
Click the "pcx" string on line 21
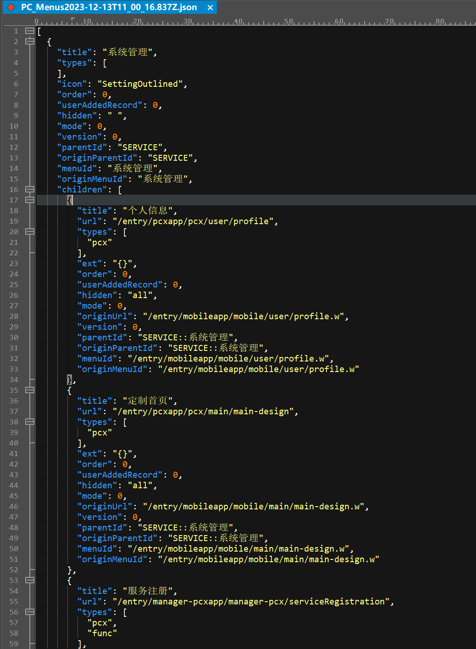point(100,242)
